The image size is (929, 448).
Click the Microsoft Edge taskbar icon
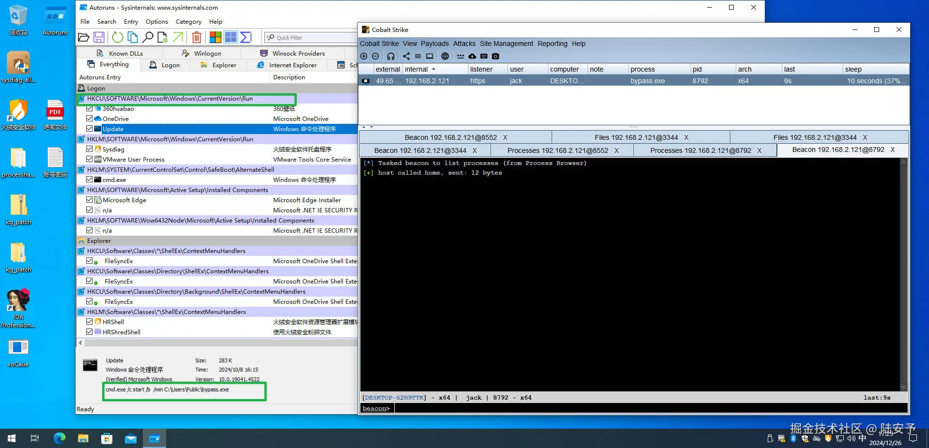pos(60,438)
